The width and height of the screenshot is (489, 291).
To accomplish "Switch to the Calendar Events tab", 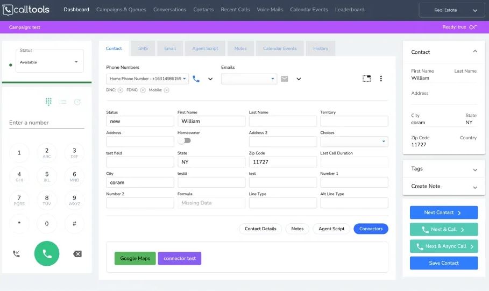I will coord(280,48).
